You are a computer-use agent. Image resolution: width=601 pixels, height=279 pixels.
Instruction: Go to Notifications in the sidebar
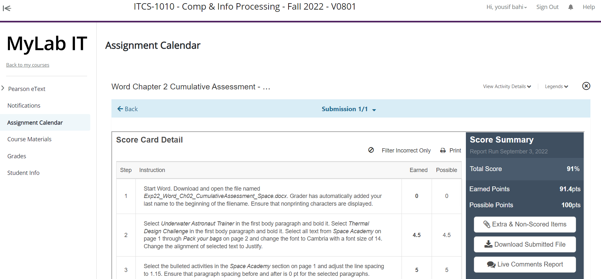(24, 106)
